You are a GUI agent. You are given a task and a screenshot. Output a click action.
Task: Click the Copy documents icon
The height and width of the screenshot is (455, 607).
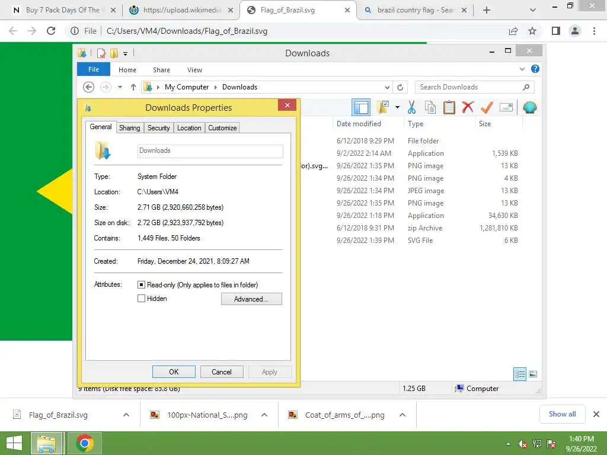(x=430, y=107)
